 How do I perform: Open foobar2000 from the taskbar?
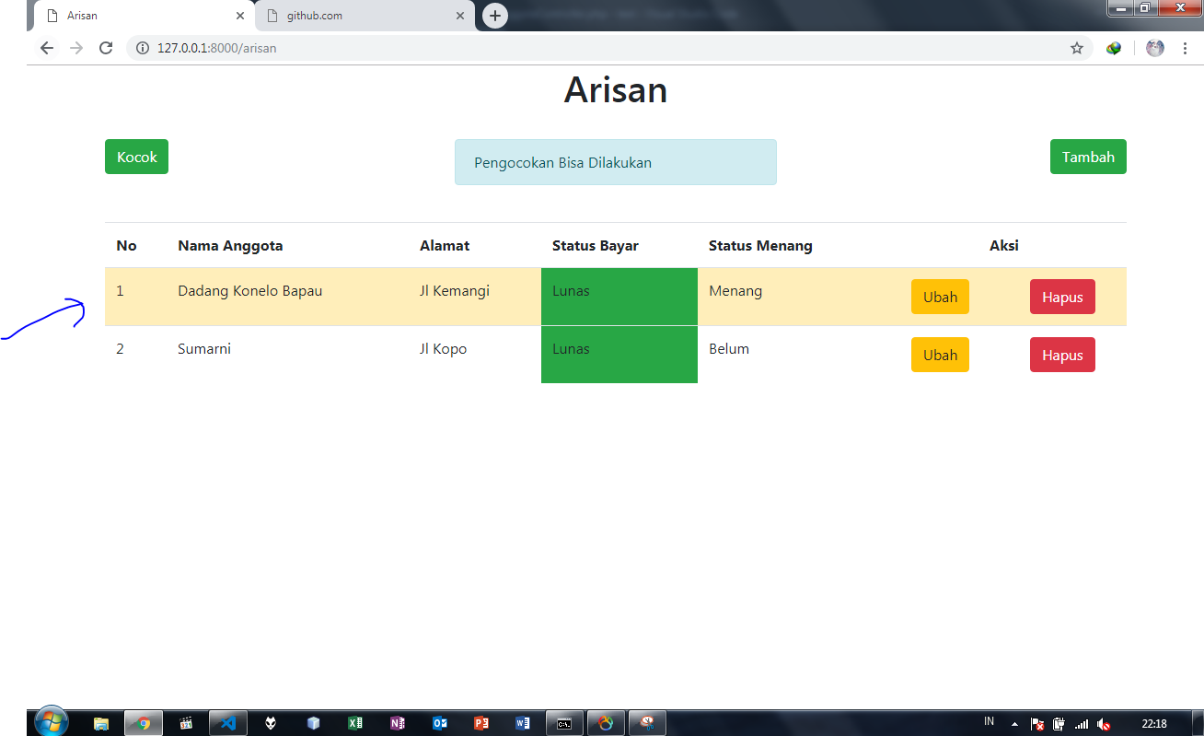(x=271, y=723)
